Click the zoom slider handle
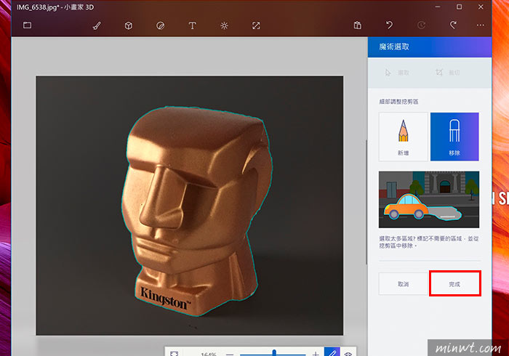 274,353
